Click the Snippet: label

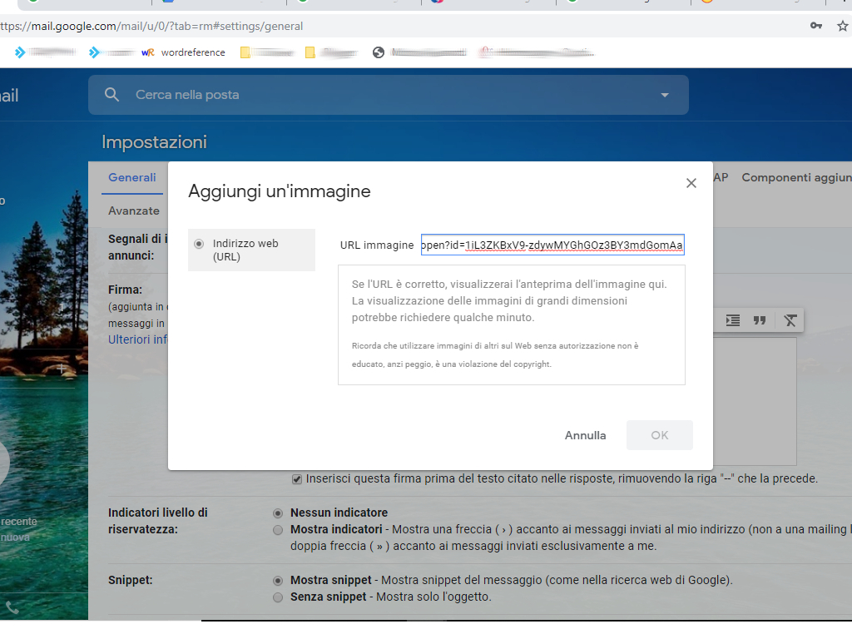pos(131,580)
